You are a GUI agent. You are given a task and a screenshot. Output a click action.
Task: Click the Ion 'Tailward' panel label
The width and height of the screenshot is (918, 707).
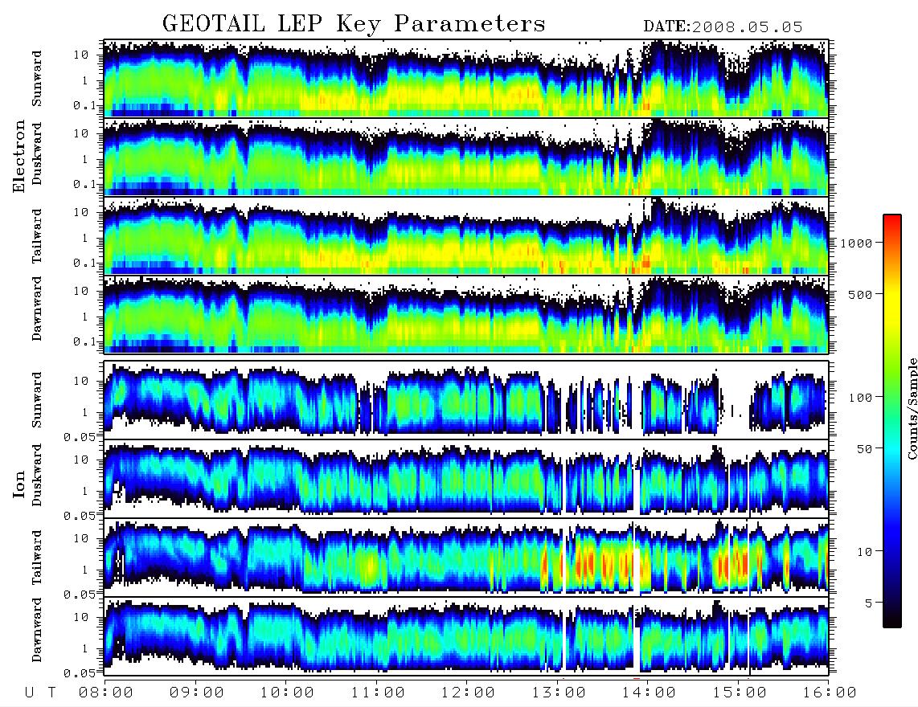37,558
